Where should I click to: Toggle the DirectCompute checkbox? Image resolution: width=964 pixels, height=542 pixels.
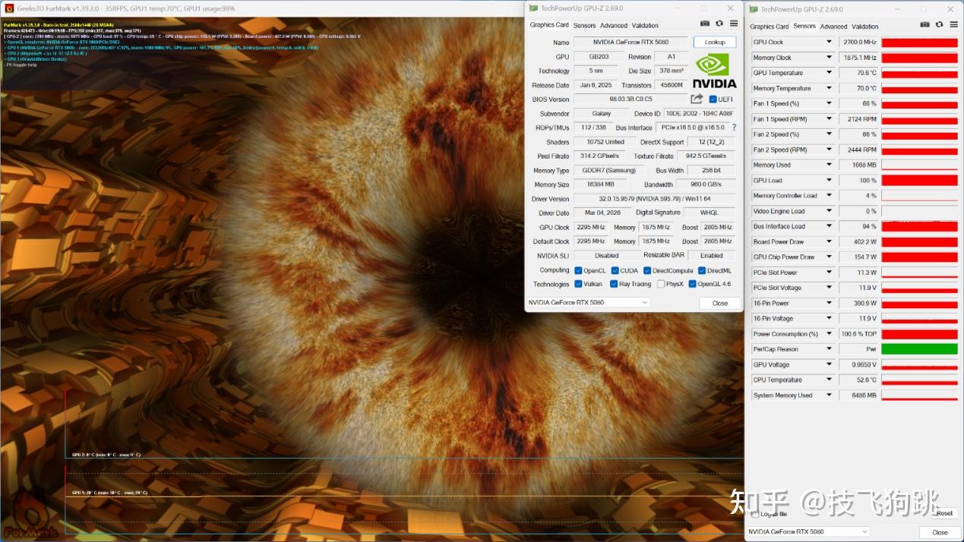tap(647, 270)
